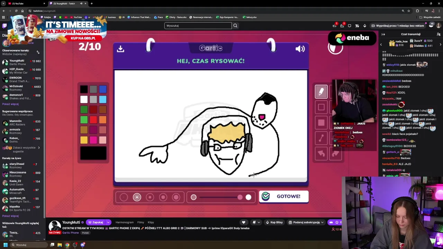This screenshot has width=443, height=249.
Task: Open chat community users list icon
Action: click(439, 34)
